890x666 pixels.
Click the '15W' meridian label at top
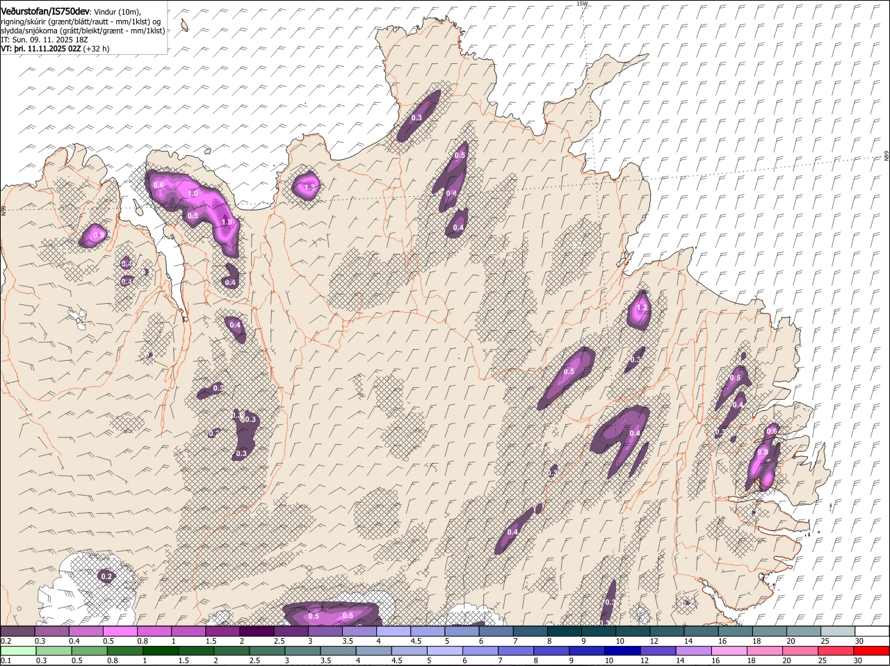coord(582,3)
